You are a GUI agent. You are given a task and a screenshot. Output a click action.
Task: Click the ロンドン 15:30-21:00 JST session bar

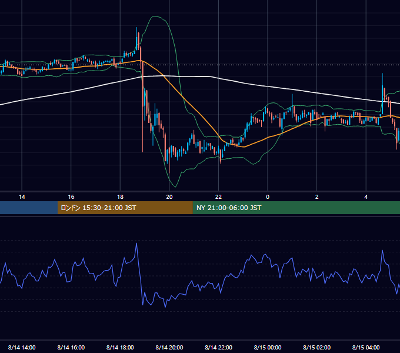click(x=125, y=208)
